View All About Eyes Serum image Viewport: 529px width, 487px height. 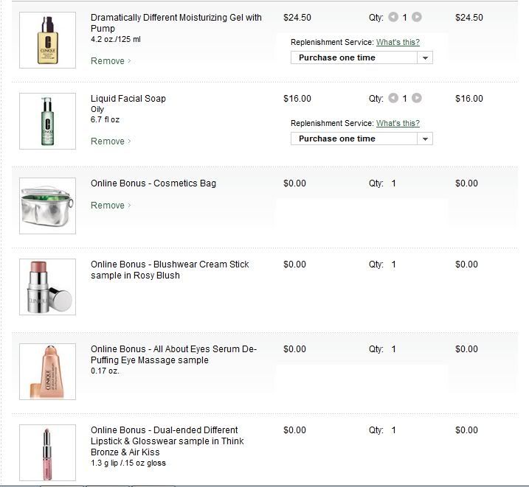pyautogui.click(x=47, y=371)
